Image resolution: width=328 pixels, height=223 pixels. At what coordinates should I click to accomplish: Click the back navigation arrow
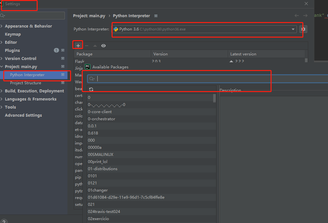(297, 16)
